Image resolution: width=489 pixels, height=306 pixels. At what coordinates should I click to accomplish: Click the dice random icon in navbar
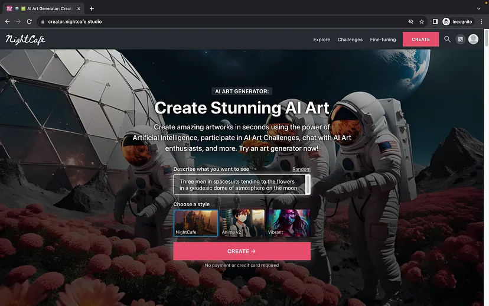click(461, 40)
